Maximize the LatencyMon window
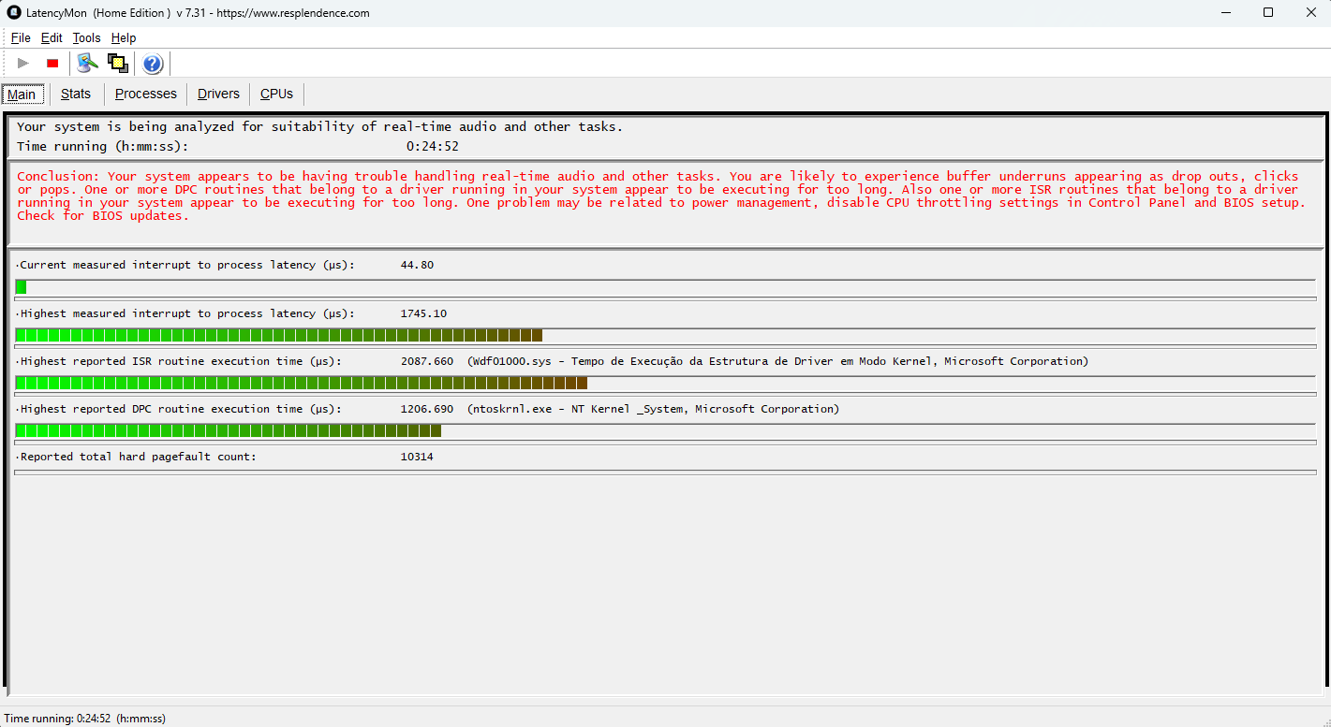 1268,13
